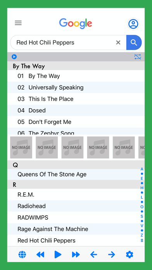Image resolution: width=152 pixels, height=270 pixels.
Task: Select the track Don't Forget Me
Action: 76,122
